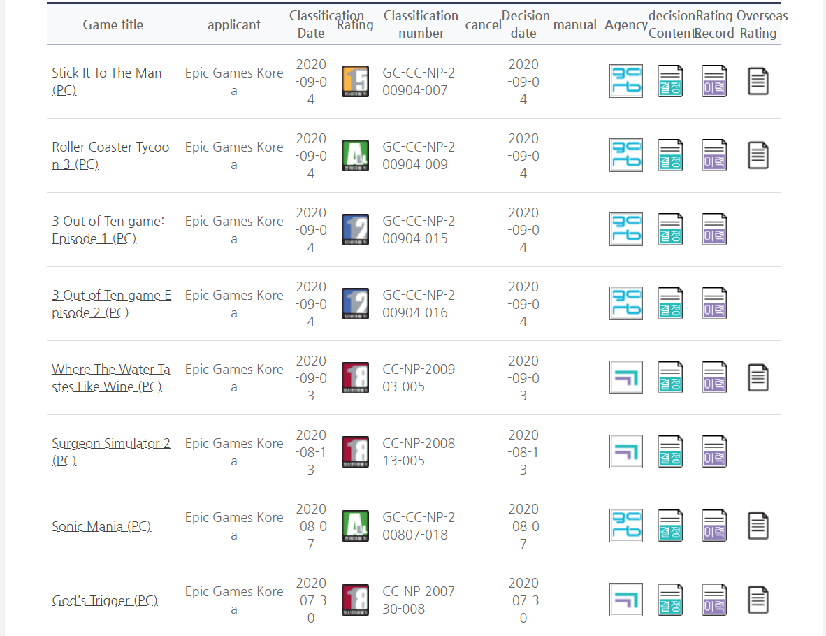Select classification number GC-CC-NP-200904-015
This screenshot has height=636, width=826.
419,230
